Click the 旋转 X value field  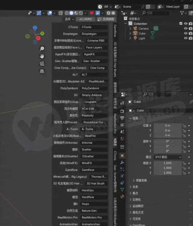168,141
